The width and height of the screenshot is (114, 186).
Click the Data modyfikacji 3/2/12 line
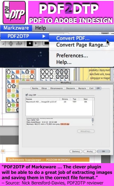(x=42, y=122)
